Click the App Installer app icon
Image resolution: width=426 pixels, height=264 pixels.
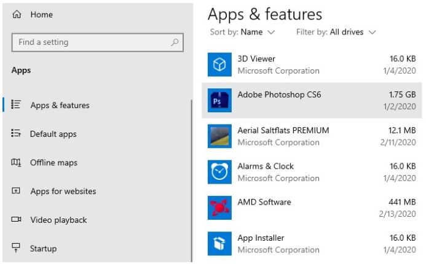click(219, 244)
